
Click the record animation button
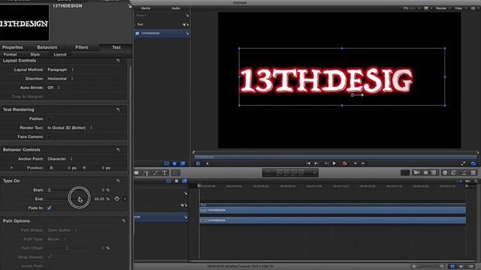[345, 163]
